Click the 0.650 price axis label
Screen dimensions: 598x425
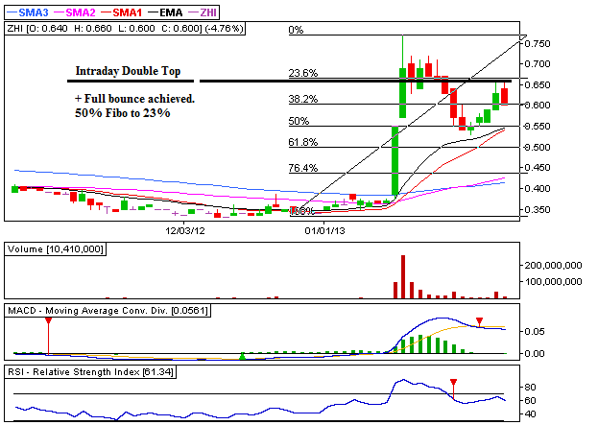[x=538, y=85]
